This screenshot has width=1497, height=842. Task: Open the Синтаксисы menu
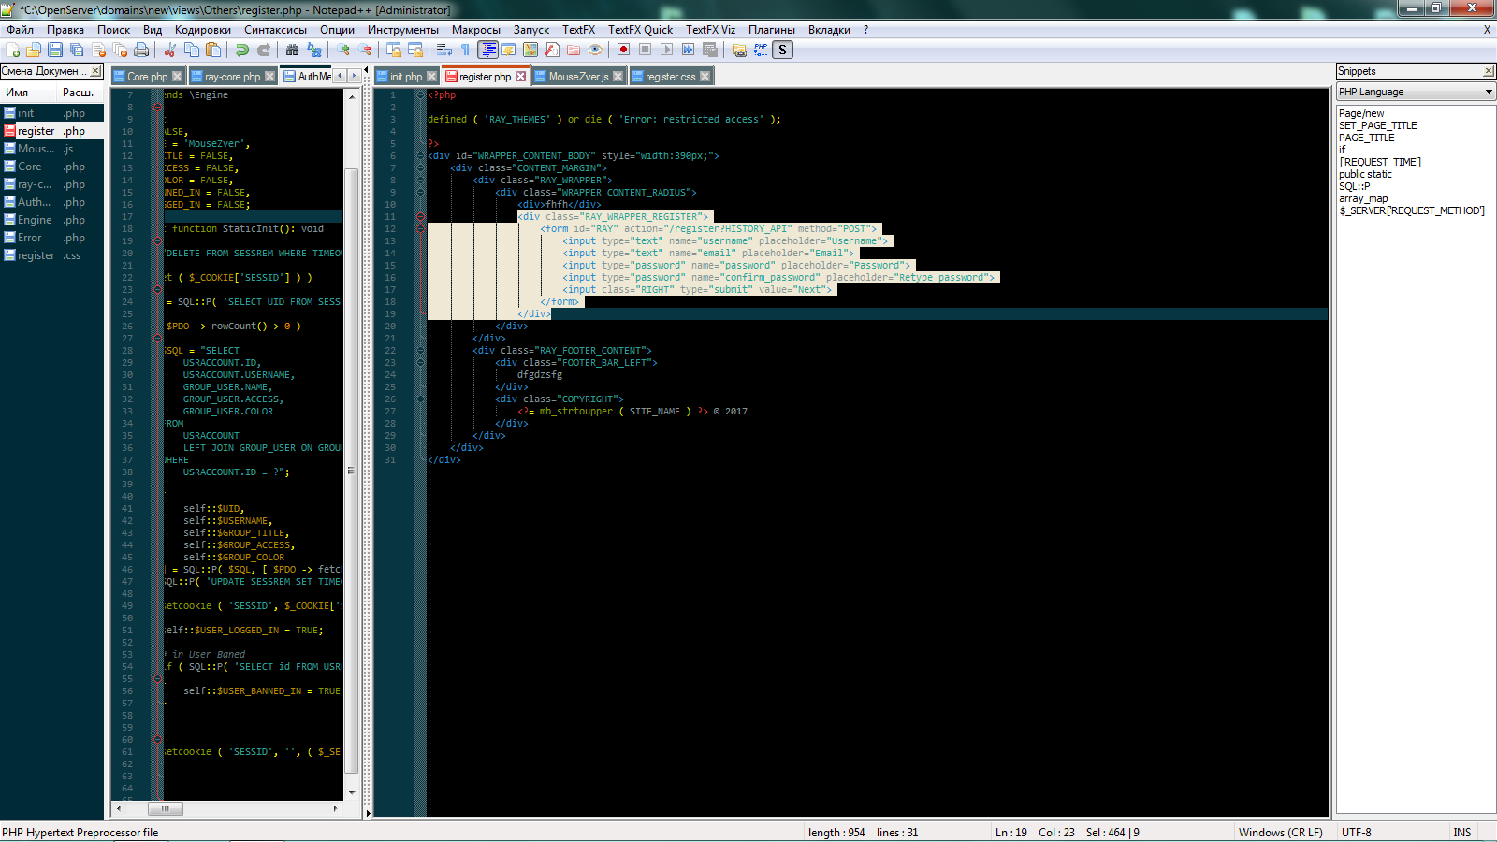click(275, 30)
